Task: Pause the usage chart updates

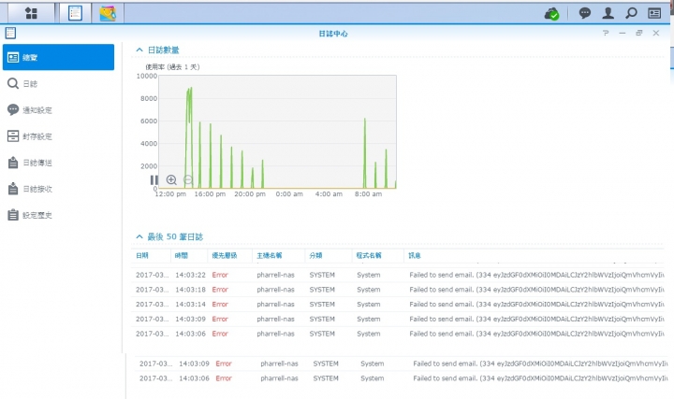Action: (154, 179)
